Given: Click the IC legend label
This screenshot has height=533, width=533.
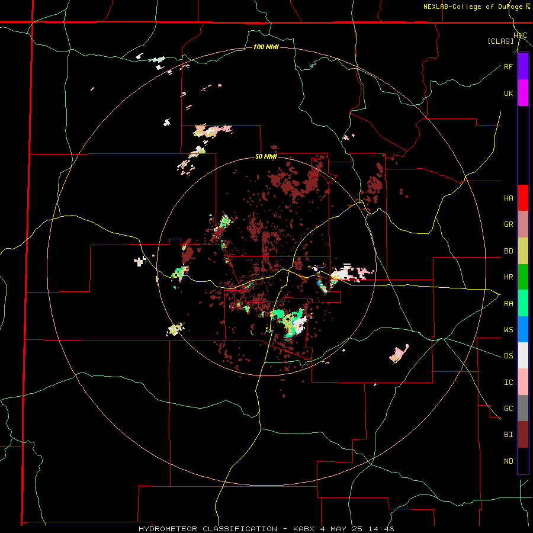Looking at the screenshot, I should pos(508,383).
